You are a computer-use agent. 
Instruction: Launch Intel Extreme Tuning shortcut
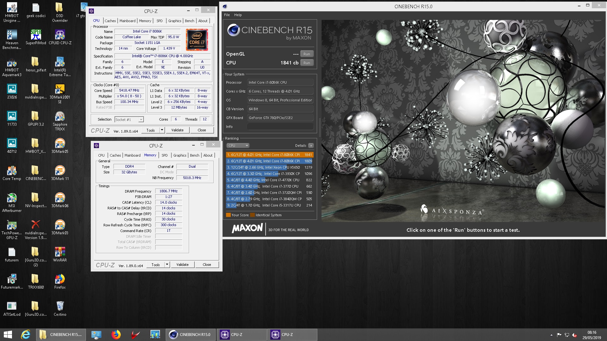point(60,67)
